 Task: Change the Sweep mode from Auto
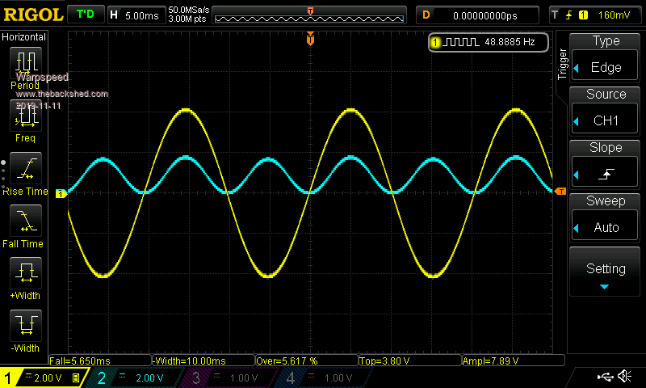coord(606,217)
